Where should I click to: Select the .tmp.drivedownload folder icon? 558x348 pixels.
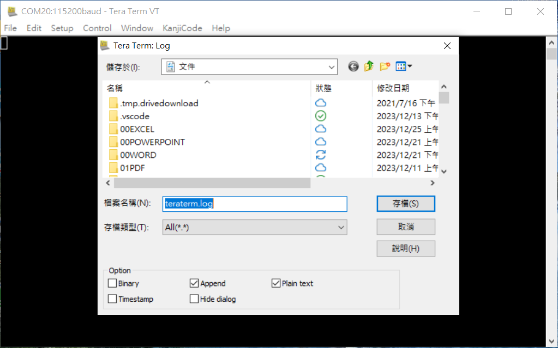pyautogui.click(x=113, y=103)
